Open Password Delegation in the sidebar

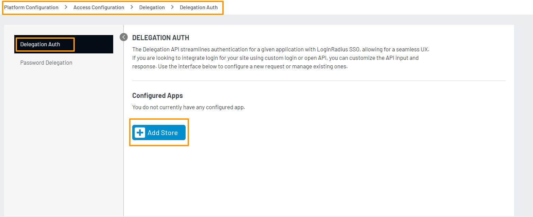coord(46,63)
